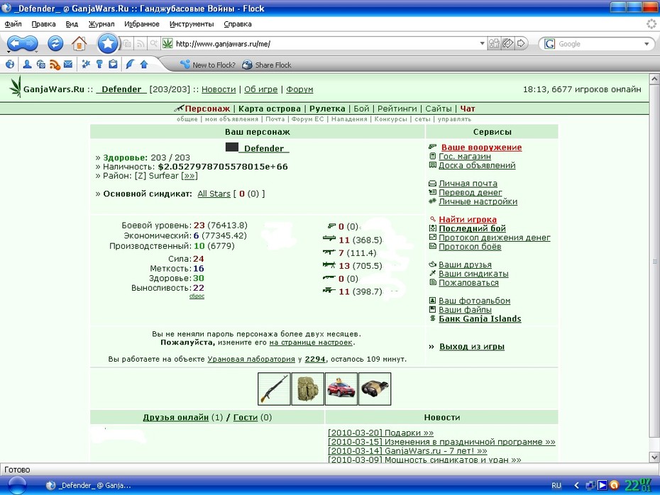Open the Карта острова navigation tab
The width and height of the screenshot is (660, 495).
coord(270,109)
